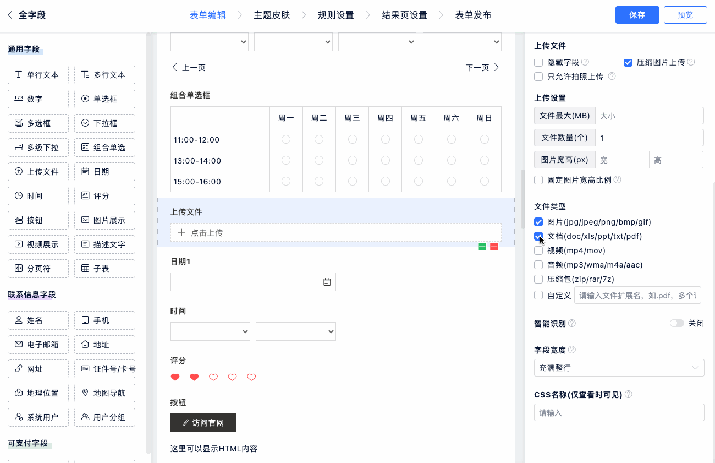Click the 文件最大(MB) size input
The height and width of the screenshot is (463, 715).
click(x=648, y=116)
